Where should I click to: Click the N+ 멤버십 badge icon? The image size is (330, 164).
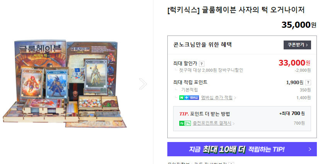[x=189, y=98]
